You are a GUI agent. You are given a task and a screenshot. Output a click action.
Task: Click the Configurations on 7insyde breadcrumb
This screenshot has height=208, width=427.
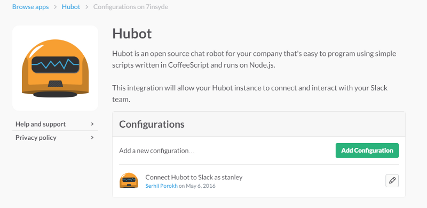click(x=131, y=7)
